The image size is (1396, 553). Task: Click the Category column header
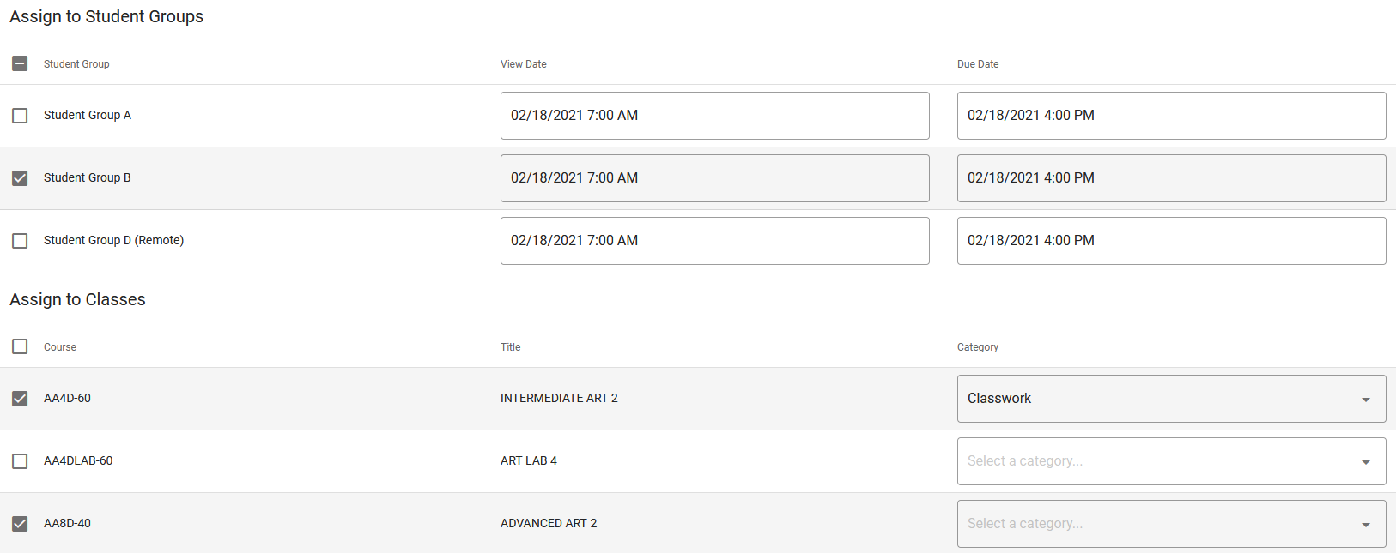[978, 347]
